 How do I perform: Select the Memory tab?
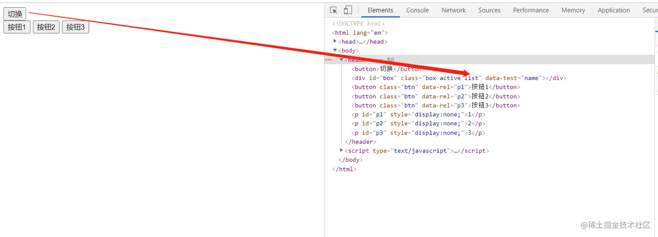573,10
